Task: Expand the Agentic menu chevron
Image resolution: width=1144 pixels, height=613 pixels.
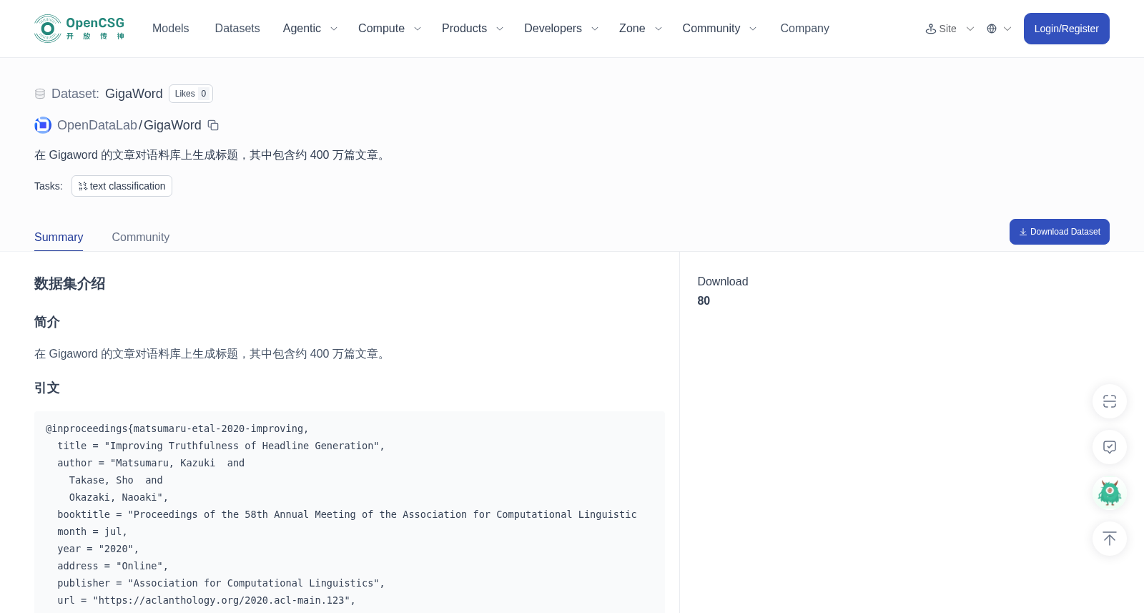Action: pyautogui.click(x=333, y=29)
